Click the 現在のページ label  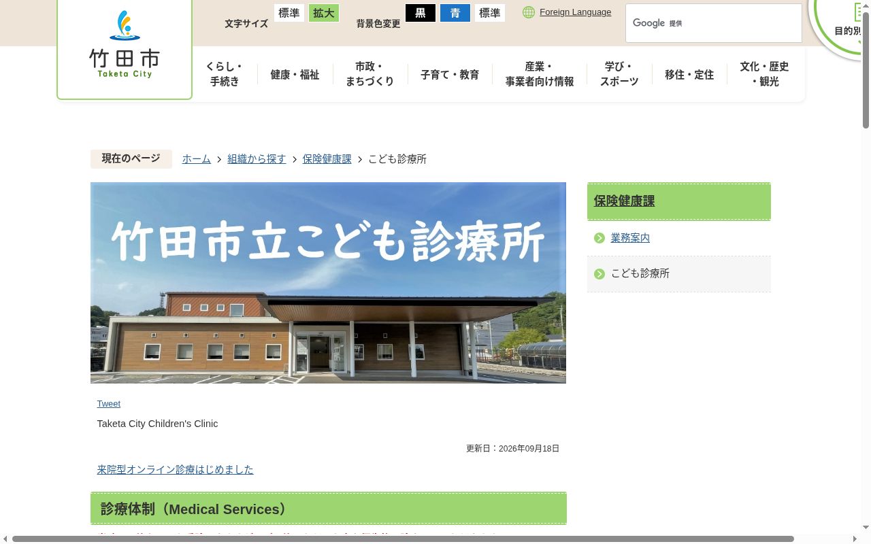[131, 158]
